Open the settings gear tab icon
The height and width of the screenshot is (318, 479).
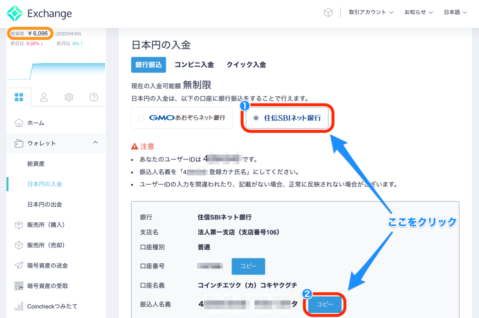69,97
